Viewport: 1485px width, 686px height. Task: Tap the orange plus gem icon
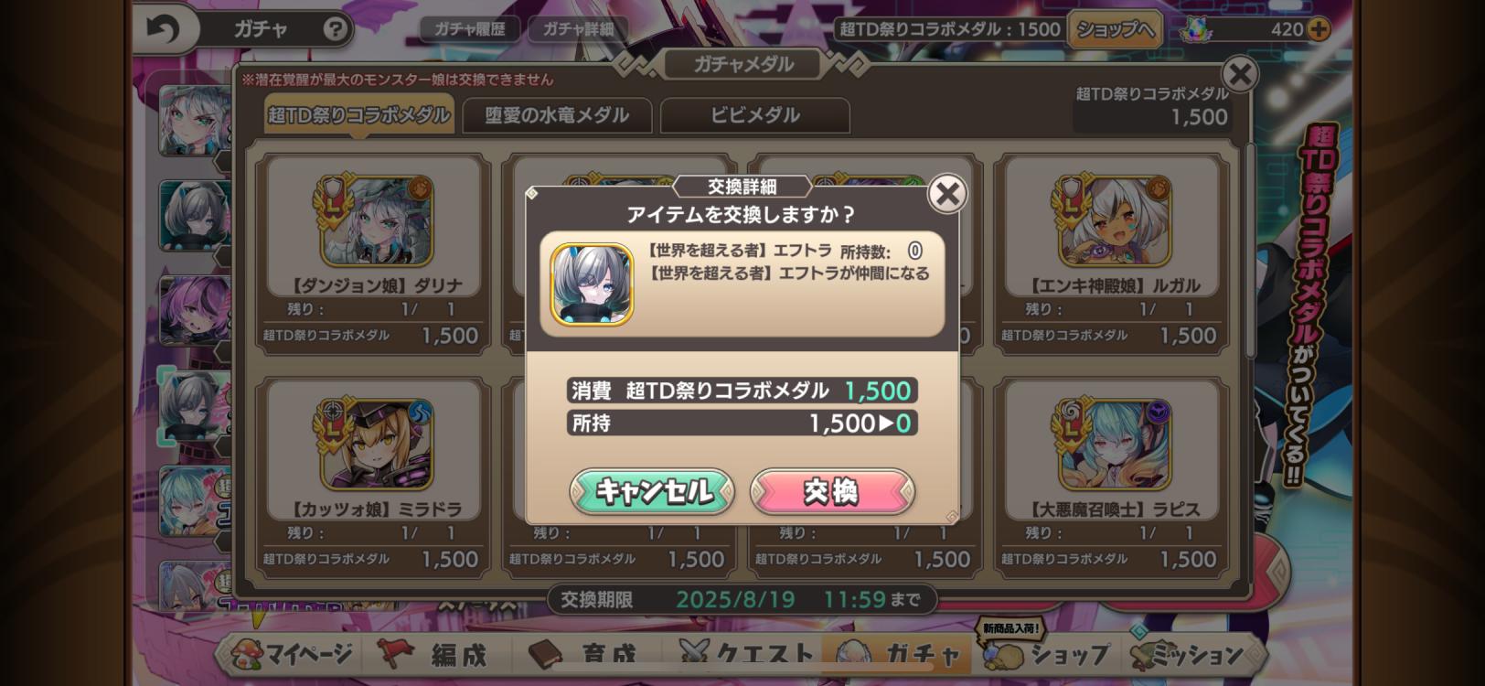(x=1318, y=29)
